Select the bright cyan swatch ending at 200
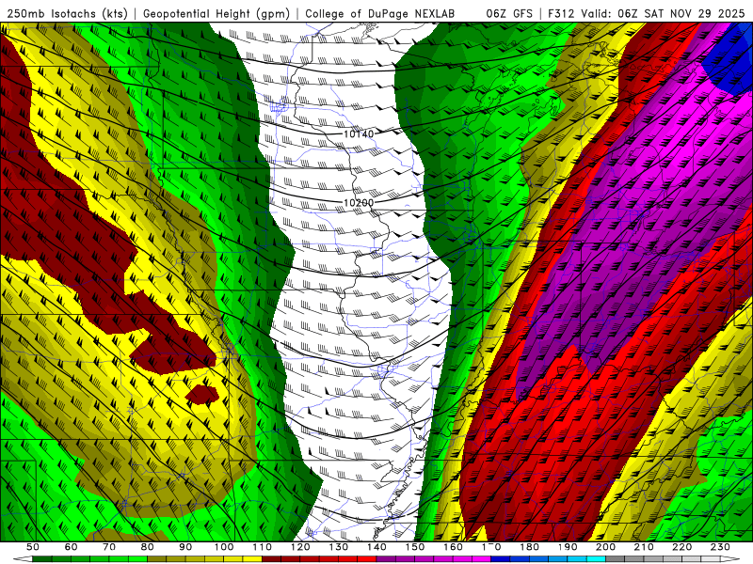The height and width of the screenshot is (564, 753). (x=596, y=558)
